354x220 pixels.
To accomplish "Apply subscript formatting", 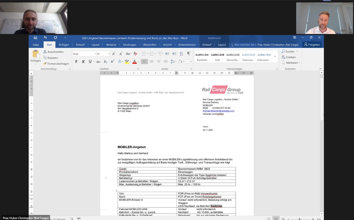I will 105,62.
